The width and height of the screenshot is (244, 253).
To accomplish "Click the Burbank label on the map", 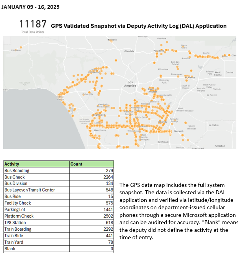I will click(x=112, y=40).
